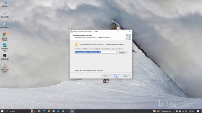Open the notification center icon
This screenshot has height=113, width=202.
pyautogui.click(x=198, y=111)
